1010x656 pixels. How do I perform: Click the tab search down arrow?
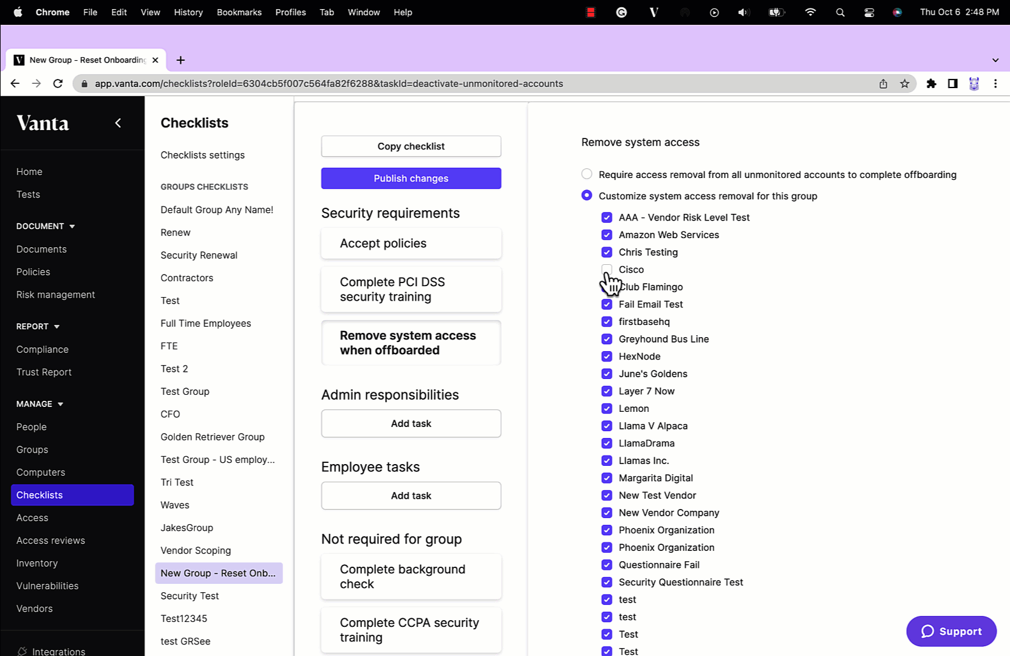(x=995, y=60)
